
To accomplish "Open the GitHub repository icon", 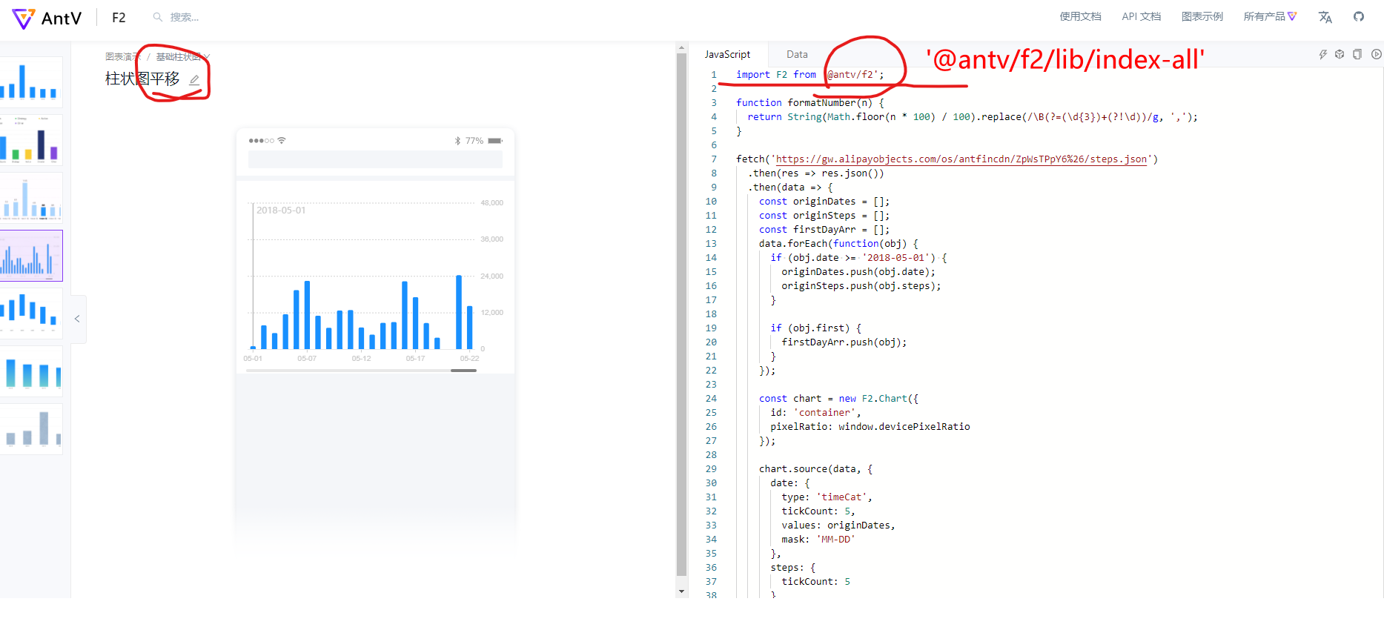I will click(x=1359, y=16).
